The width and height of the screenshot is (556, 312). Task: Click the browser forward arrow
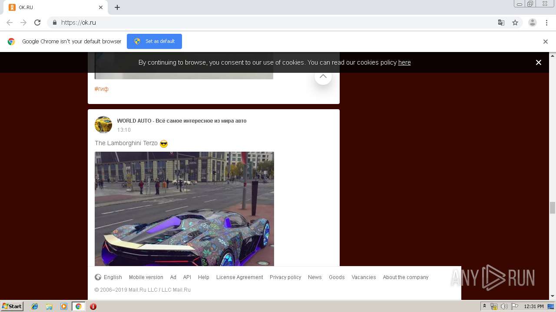pyautogui.click(x=23, y=23)
